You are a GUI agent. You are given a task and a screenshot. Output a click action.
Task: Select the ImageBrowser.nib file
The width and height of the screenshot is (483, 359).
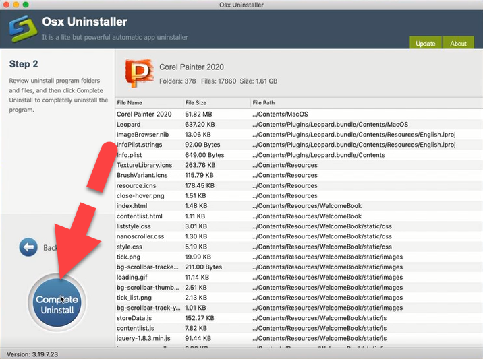[142, 135]
